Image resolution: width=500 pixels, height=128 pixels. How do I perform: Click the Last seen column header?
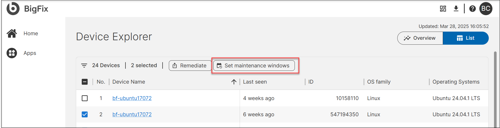255,82
